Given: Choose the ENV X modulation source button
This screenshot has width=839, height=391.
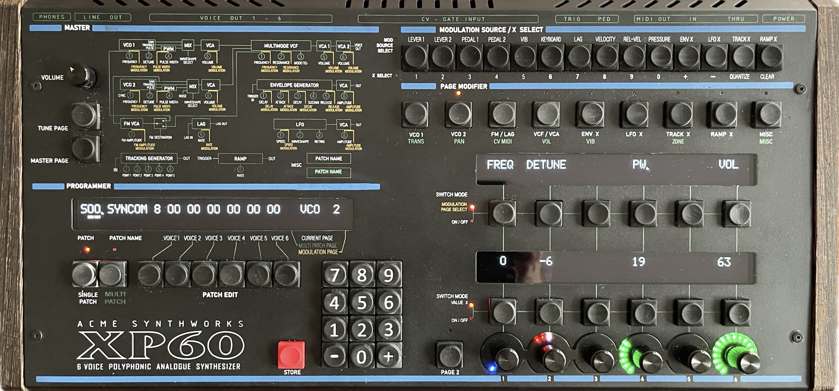Looking at the screenshot, I should 687,57.
